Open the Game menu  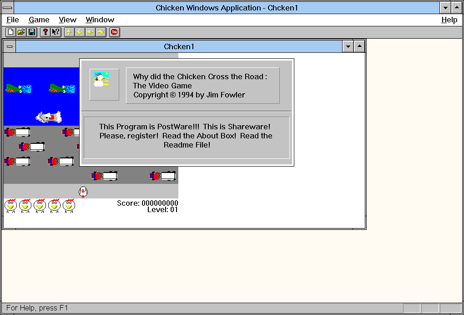[x=39, y=20]
